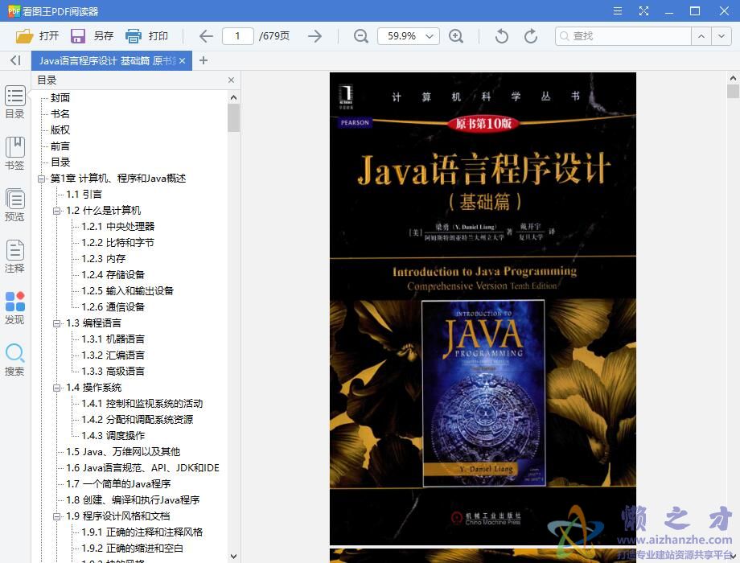This screenshot has width=740, height=563.
Task: Open section 1.1 引言
Action: click(x=84, y=194)
